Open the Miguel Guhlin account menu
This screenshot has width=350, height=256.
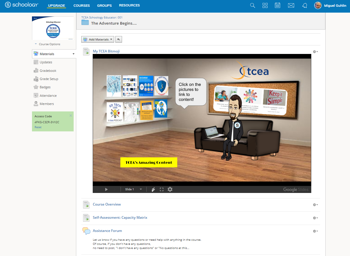[x=335, y=6]
